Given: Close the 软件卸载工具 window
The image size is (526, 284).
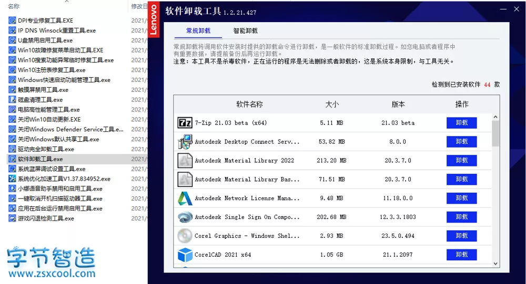Looking at the screenshot, I should 517,9.
